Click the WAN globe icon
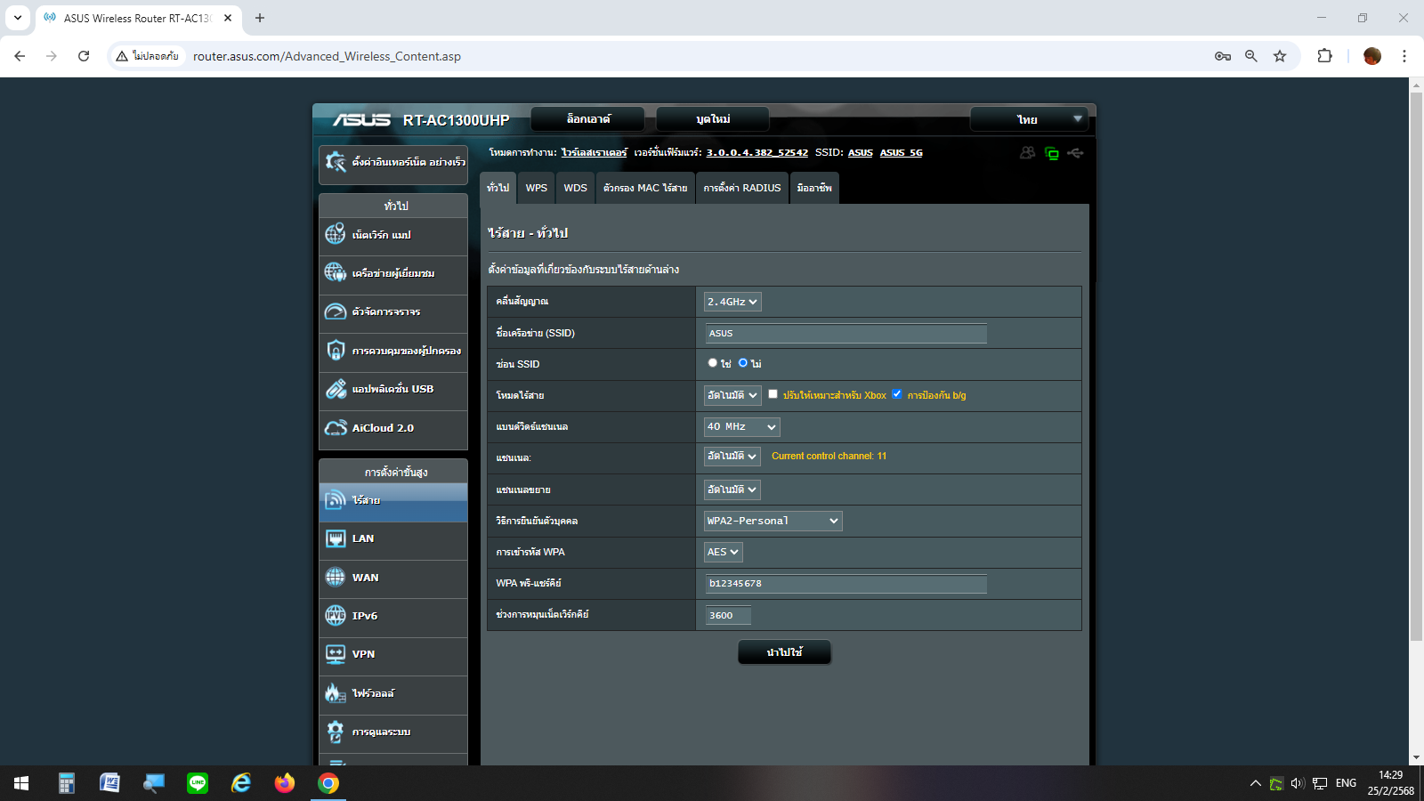This screenshot has height=801, width=1424. (336, 578)
